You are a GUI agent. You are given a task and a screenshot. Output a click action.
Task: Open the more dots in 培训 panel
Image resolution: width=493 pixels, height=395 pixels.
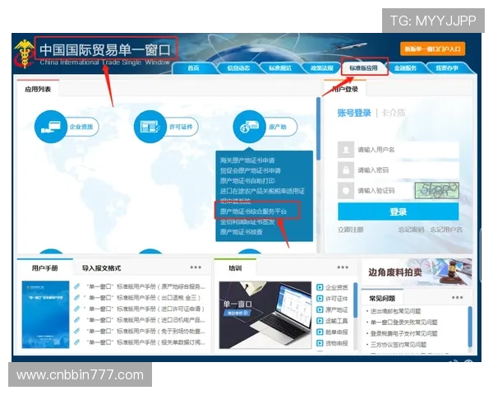click(343, 267)
